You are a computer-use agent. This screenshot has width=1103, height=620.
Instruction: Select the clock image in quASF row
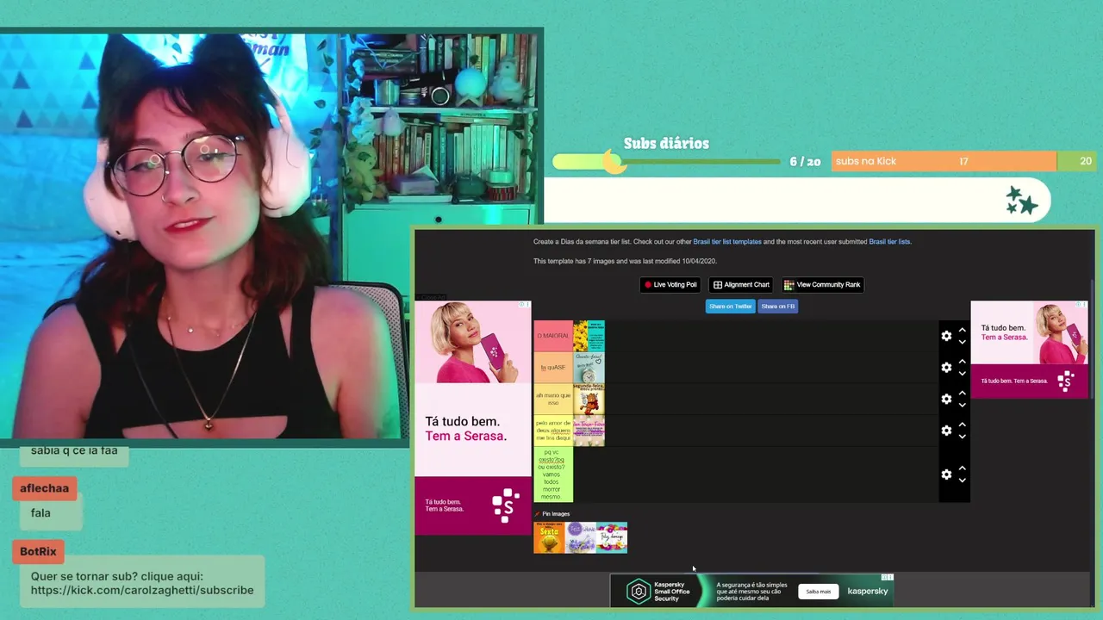pyautogui.click(x=589, y=368)
